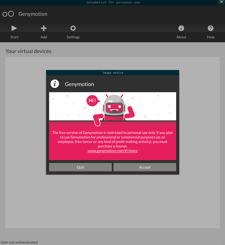The height and width of the screenshot is (245, 225).
Task: Click the About info icon
Action: tap(181, 28)
